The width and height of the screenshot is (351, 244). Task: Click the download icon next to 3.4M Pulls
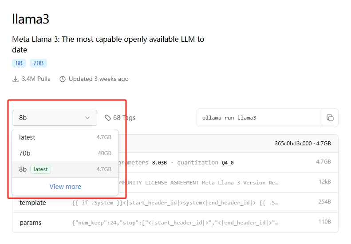16,79
